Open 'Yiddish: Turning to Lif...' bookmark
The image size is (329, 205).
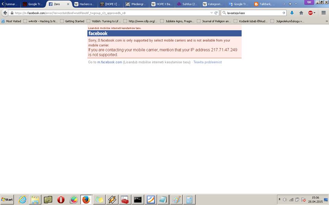[x=104, y=21]
